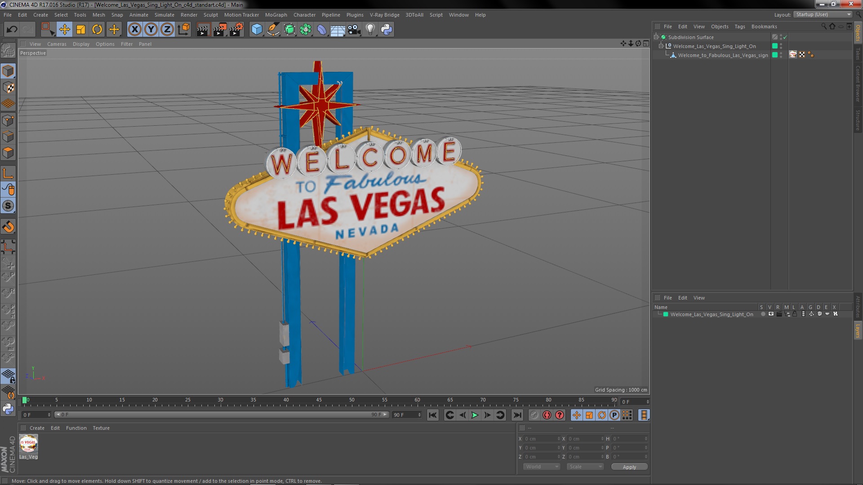Toggle Y axis lock
This screenshot has height=485, width=863.
click(x=151, y=30)
